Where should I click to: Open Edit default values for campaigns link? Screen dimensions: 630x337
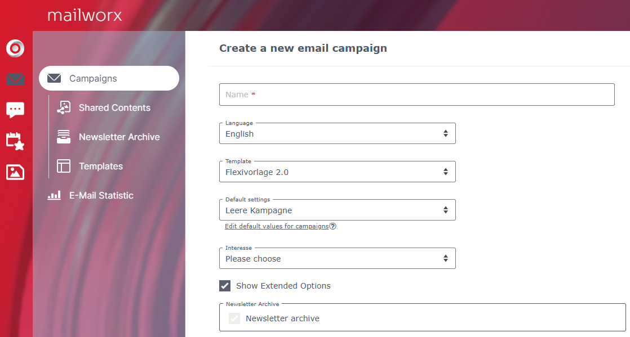click(x=277, y=226)
